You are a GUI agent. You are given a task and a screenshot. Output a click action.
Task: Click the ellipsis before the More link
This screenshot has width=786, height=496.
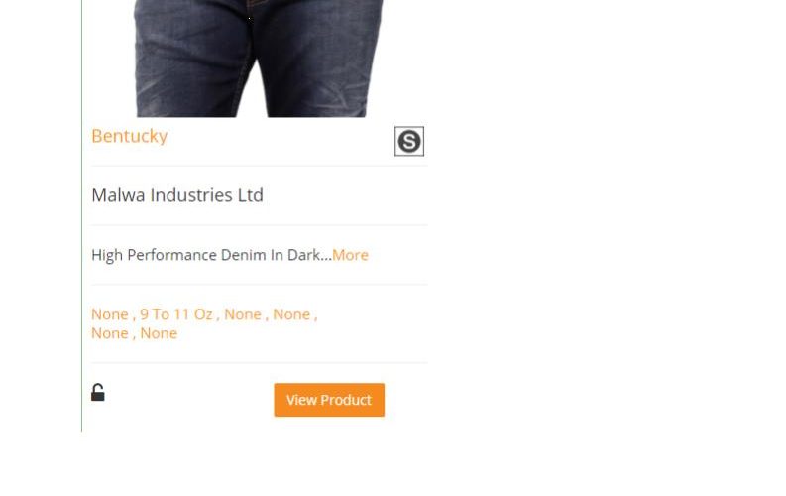(x=326, y=256)
